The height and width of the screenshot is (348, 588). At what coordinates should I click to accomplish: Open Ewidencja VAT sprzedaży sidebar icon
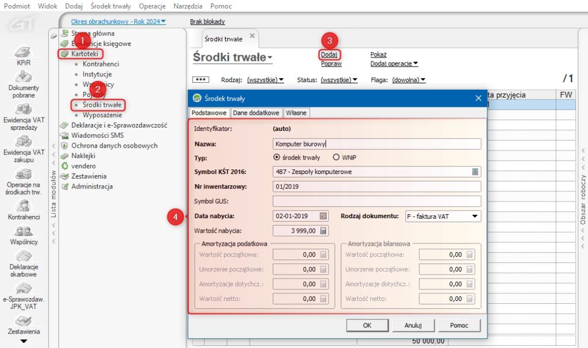24,110
